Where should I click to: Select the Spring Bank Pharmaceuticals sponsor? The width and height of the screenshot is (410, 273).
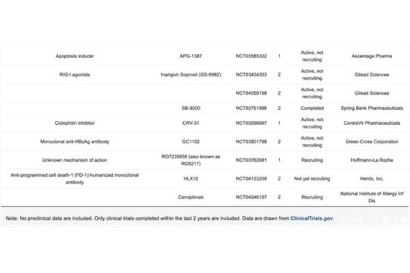[x=372, y=108]
